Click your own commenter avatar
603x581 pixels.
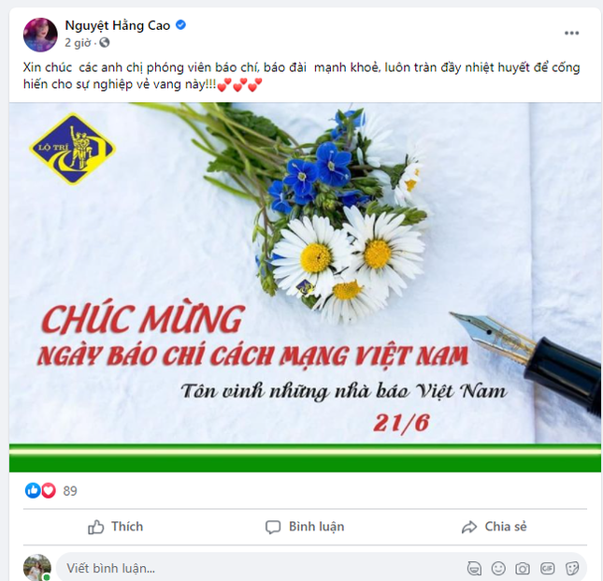click(37, 567)
